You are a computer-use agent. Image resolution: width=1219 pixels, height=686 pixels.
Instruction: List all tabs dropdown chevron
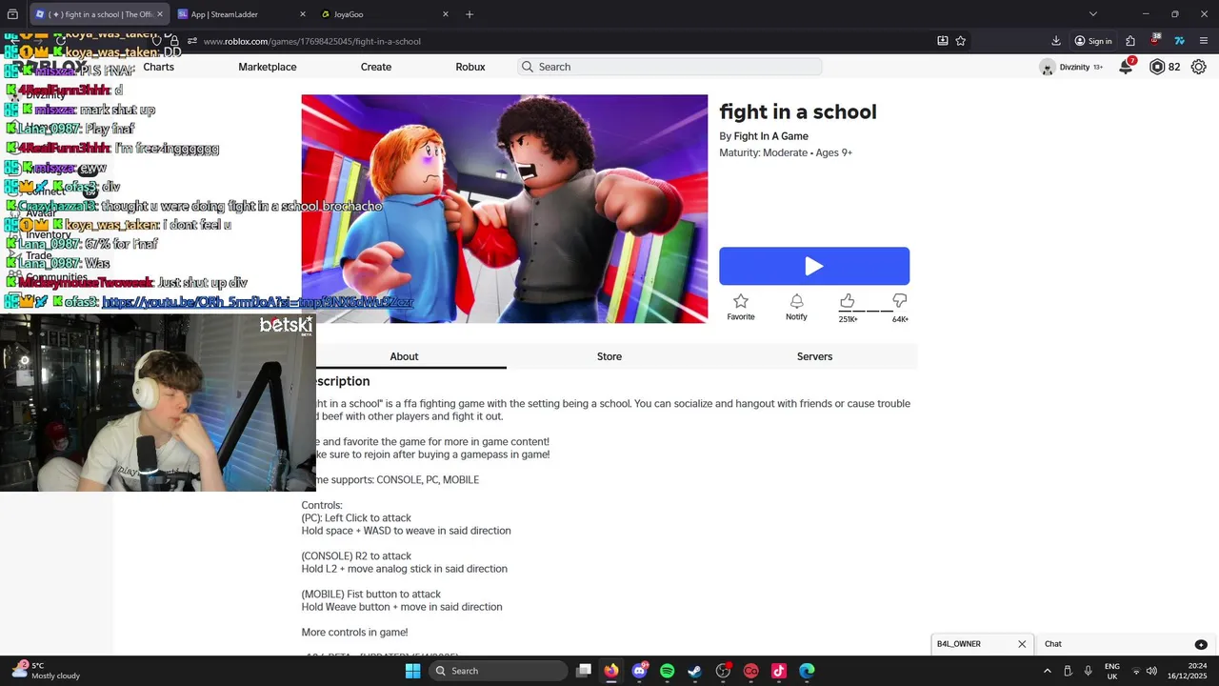point(1093,14)
